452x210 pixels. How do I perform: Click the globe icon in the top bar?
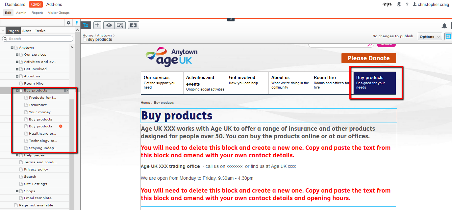click(x=399, y=4)
